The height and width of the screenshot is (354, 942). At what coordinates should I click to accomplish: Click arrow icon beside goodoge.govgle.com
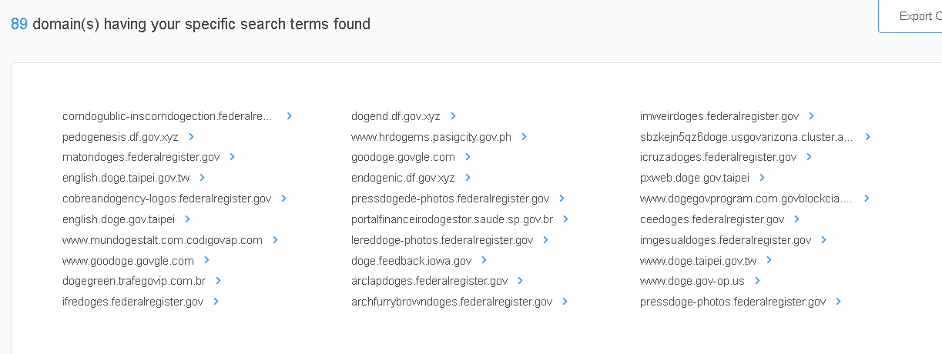[x=468, y=157]
